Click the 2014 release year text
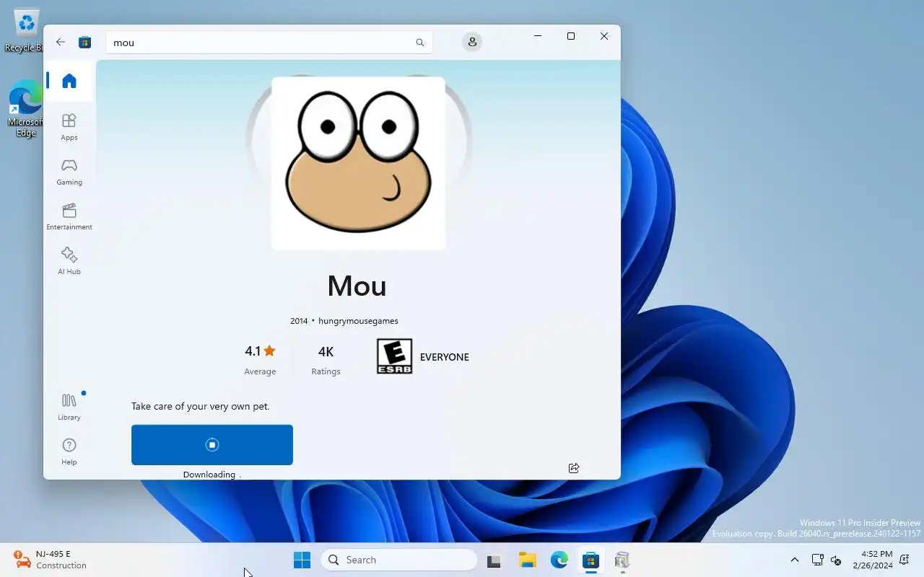 point(299,321)
